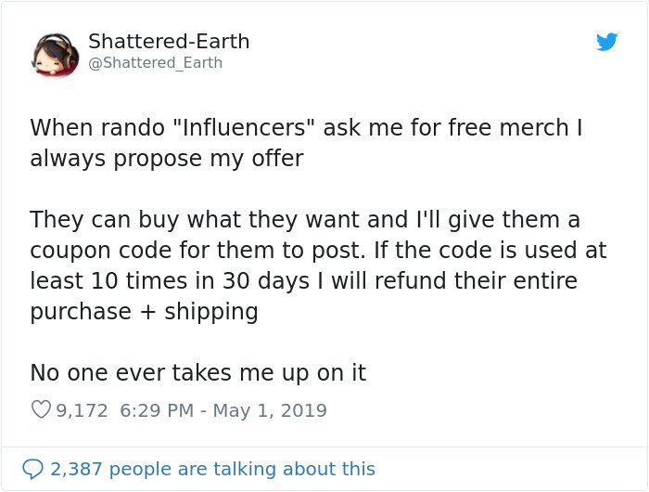The height and width of the screenshot is (492, 649).
Task: Open replies via the speech bubble icon
Action: tap(32, 469)
